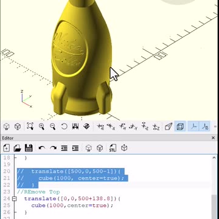The width and height of the screenshot is (219, 219).
Task: Click the editor scrollbar up arrow
Action: [214, 158]
